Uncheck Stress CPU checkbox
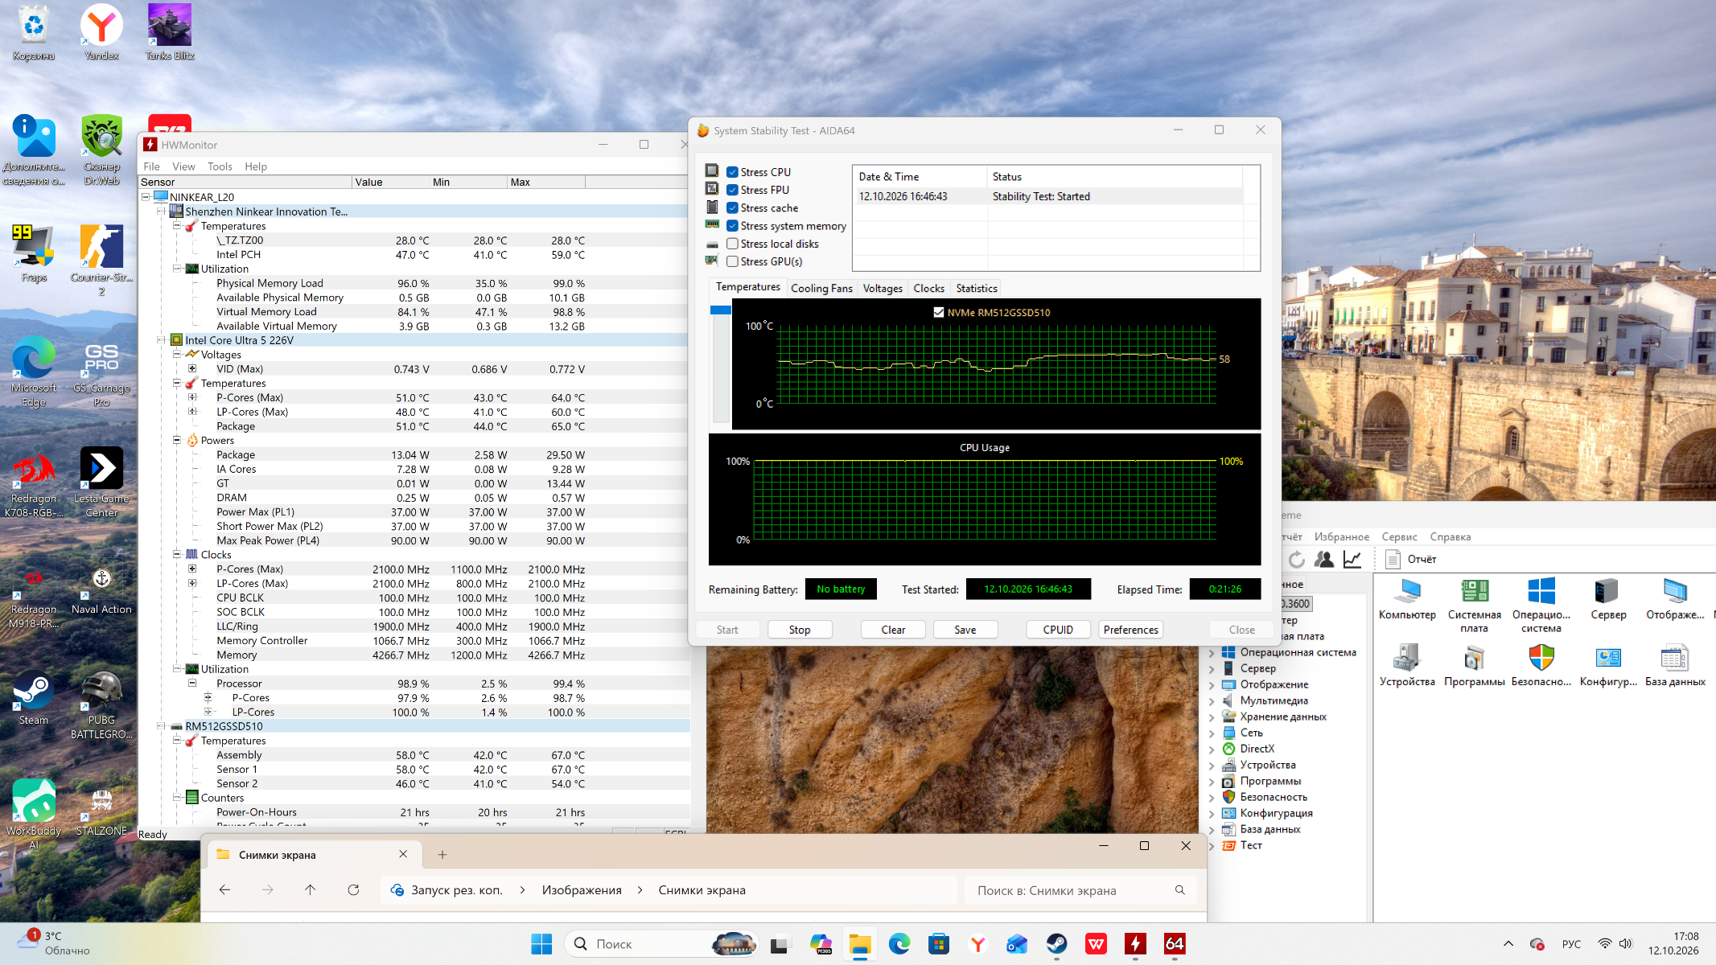The image size is (1716, 965). pos(732,172)
